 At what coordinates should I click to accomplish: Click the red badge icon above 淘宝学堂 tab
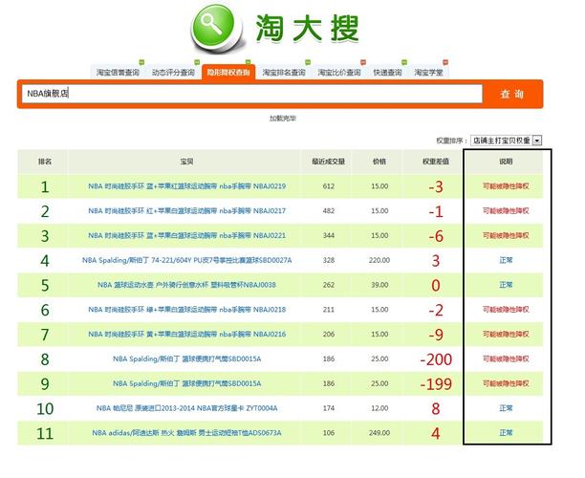point(445,62)
